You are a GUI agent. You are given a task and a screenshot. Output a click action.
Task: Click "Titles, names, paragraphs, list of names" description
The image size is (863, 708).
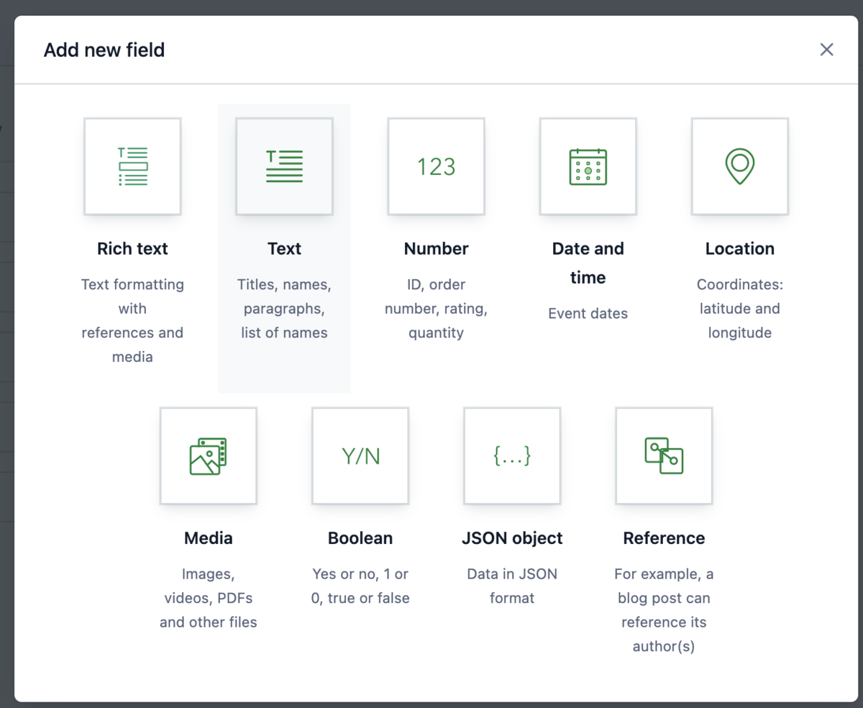click(284, 309)
